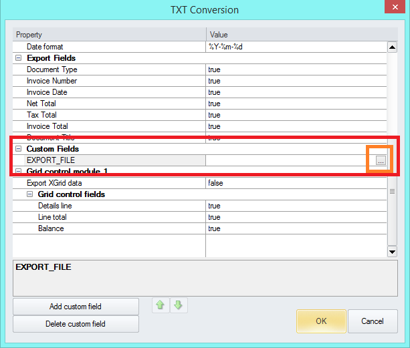This screenshot has height=348, width=410.
Task: Toggle Export XGrid data false value
Action: click(294, 183)
